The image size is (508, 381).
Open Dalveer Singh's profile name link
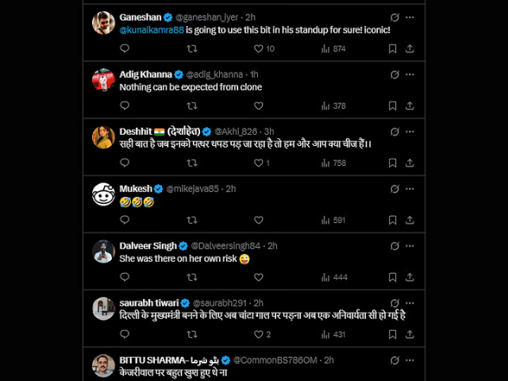click(148, 246)
